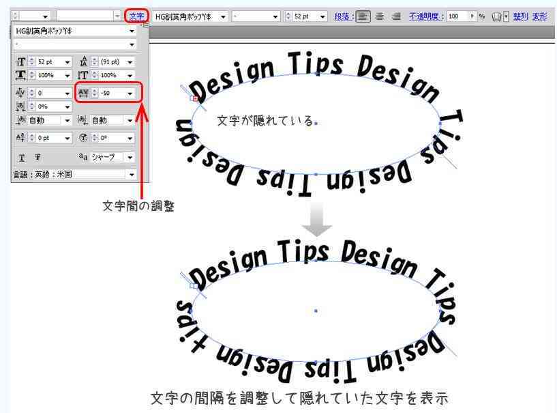Open the tsume 0% dropdown
This screenshot has height=413, width=557.
coord(67,106)
